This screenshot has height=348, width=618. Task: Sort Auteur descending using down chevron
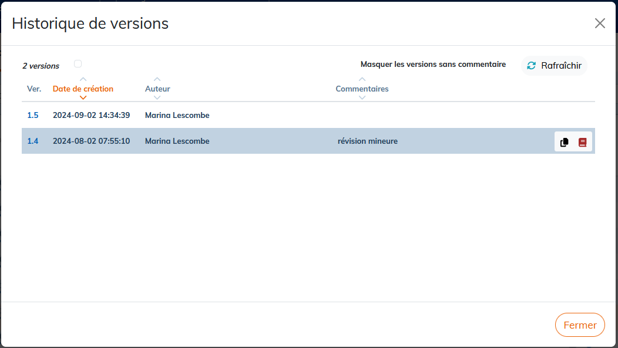coord(157,97)
